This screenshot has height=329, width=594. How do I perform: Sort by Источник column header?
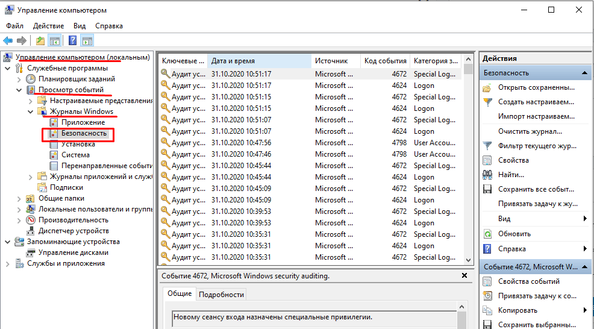click(336, 61)
